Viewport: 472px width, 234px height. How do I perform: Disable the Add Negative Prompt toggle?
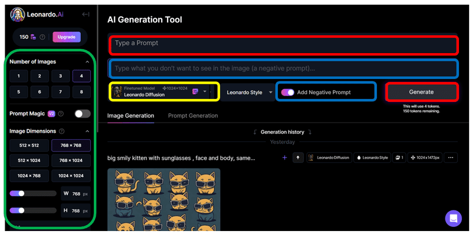(x=288, y=93)
